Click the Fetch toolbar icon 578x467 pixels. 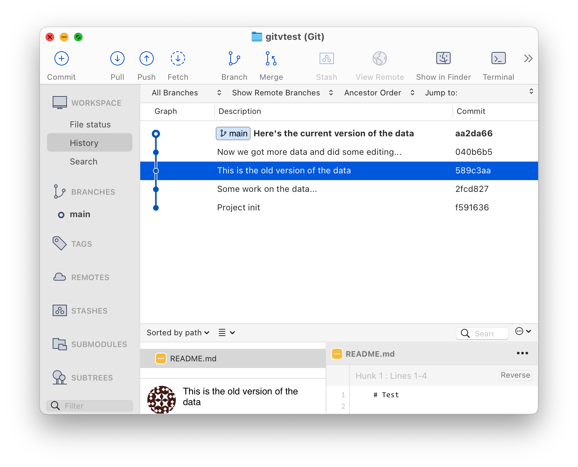point(178,58)
